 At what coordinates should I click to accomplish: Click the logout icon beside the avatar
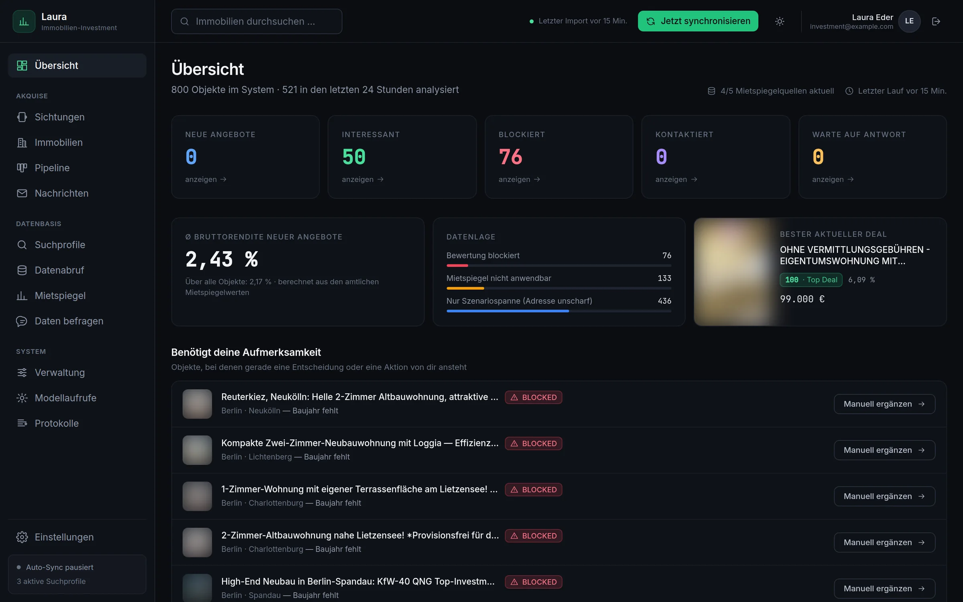click(936, 21)
